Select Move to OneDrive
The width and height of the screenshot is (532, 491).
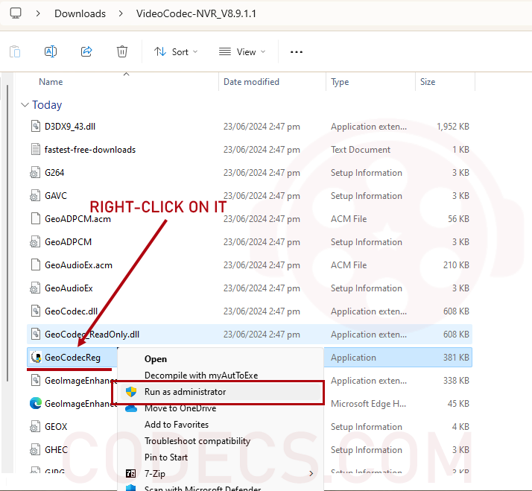[180, 408]
